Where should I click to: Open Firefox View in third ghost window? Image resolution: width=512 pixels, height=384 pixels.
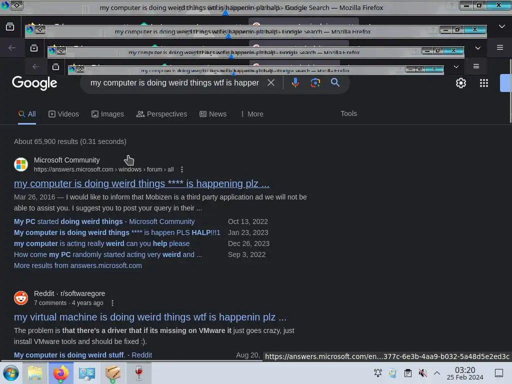pyautogui.click(x=56, y=66)
